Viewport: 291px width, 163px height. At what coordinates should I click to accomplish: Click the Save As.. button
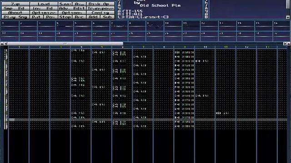(x=80, y=4)
